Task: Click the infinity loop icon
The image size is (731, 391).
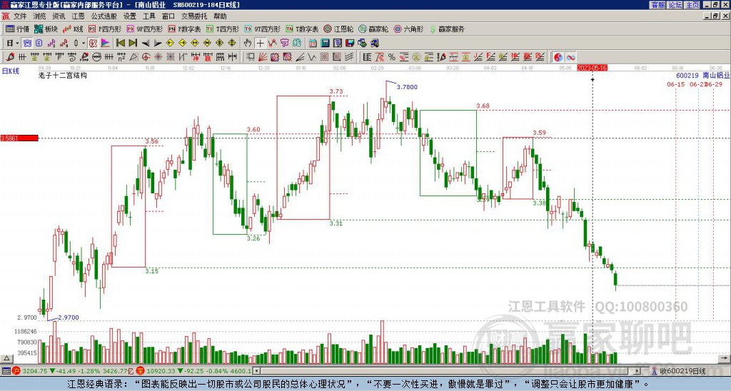Action: pyautogui.click(x=570, y=57)
